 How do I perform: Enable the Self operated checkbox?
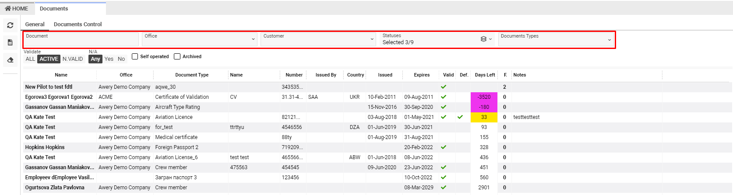(135, 56)
